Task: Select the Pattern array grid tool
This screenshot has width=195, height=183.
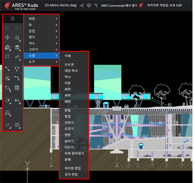Action: pos(8,113)
